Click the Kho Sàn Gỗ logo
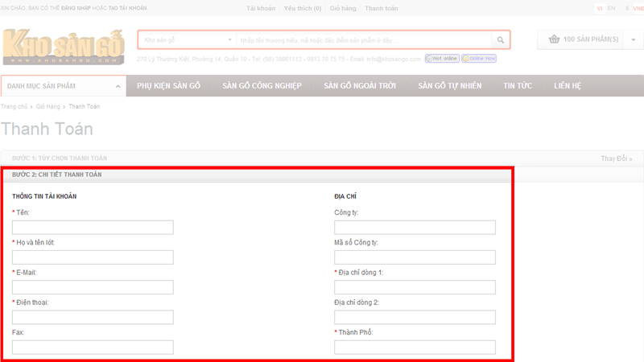 (x=64, y=47)
